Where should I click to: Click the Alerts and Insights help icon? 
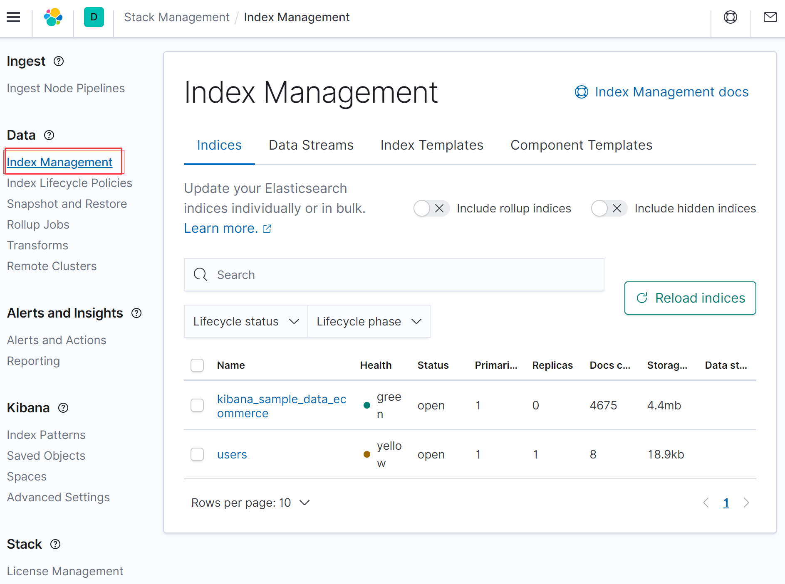pyautogui.click(x=136, y=313)
